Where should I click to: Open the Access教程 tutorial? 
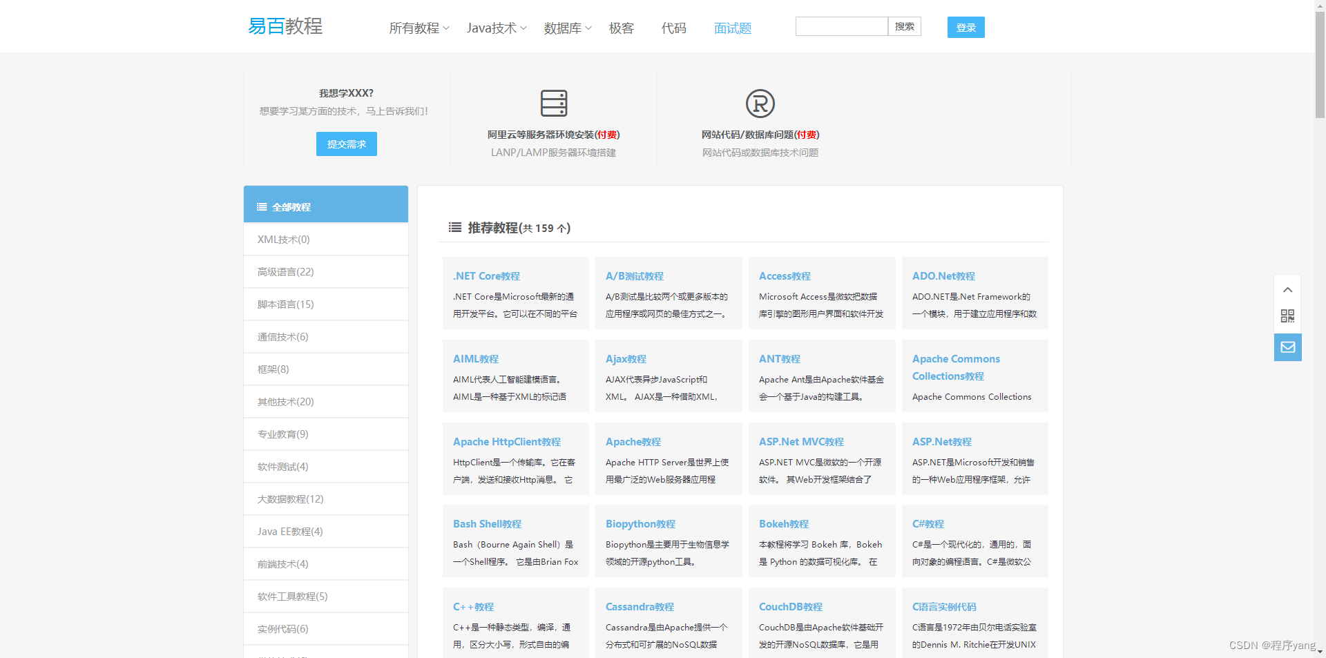point(785,276)
